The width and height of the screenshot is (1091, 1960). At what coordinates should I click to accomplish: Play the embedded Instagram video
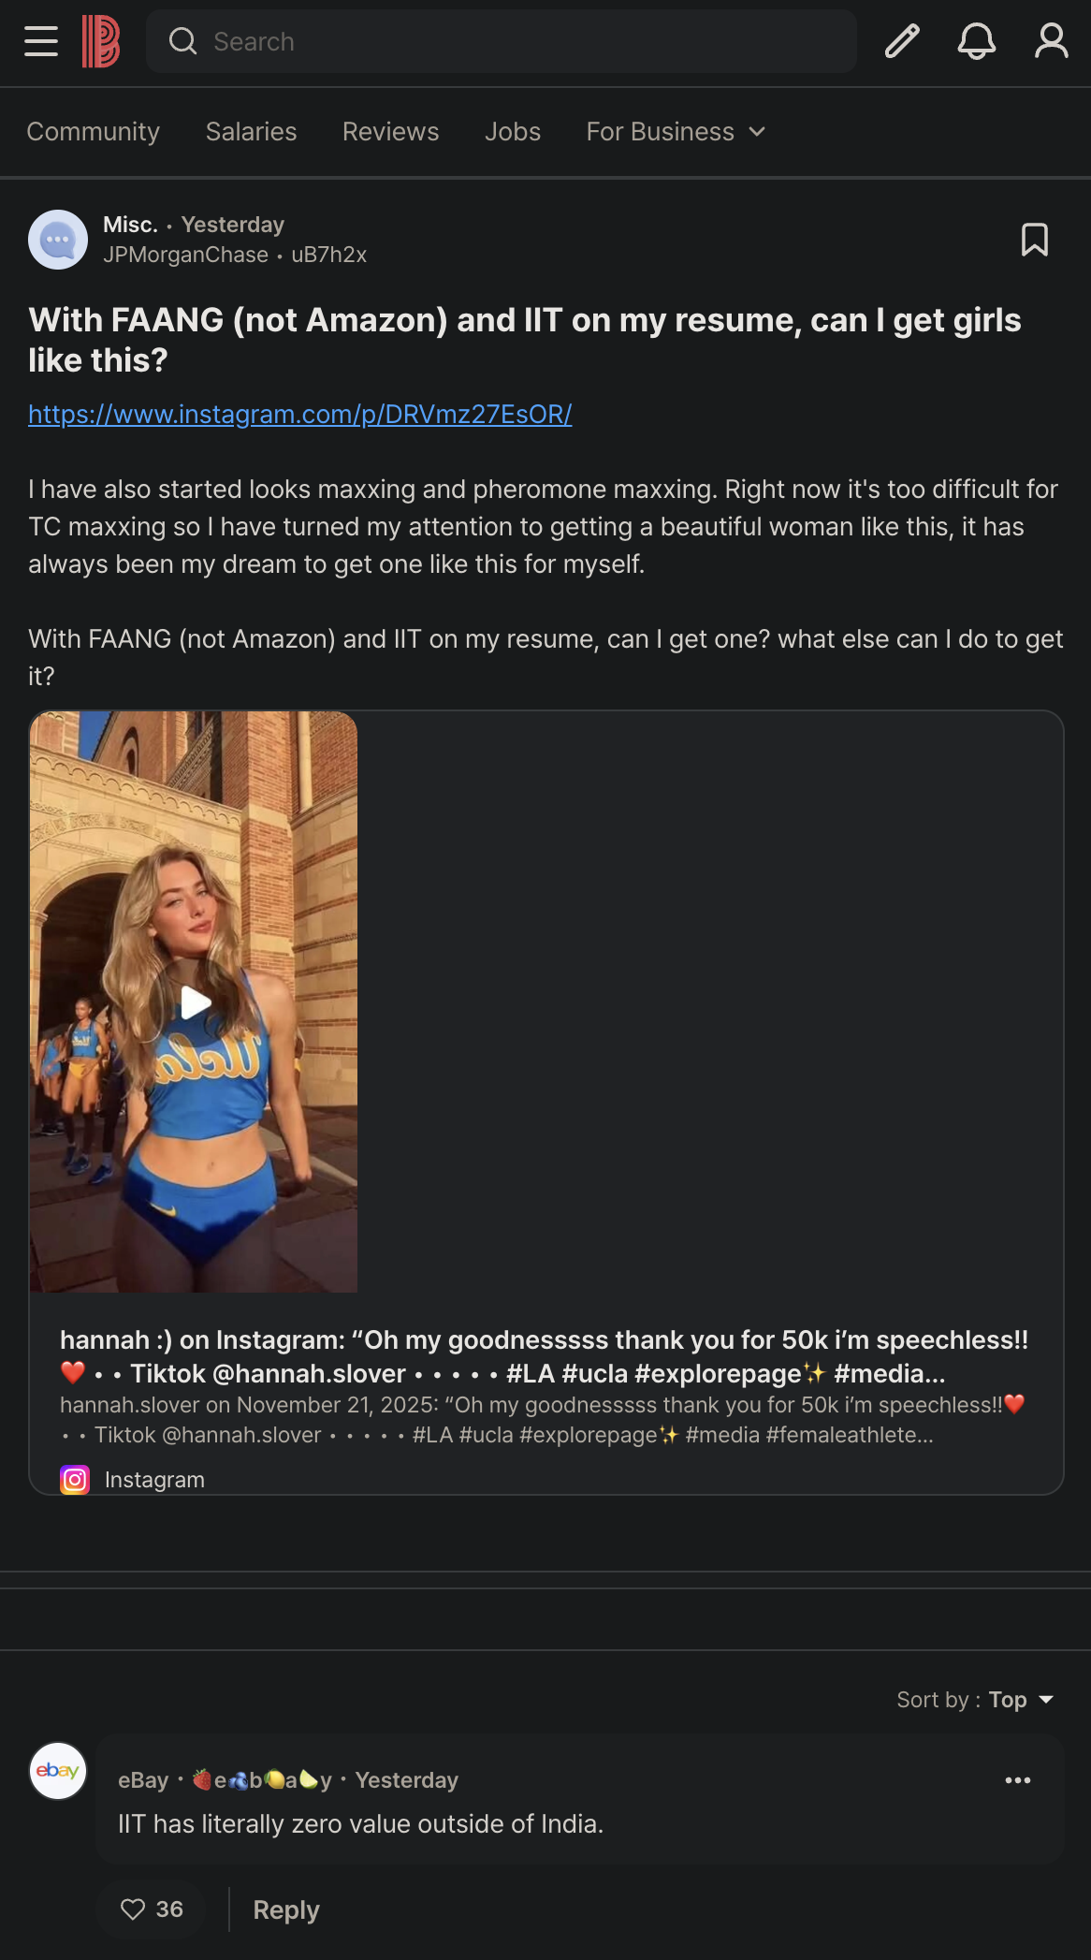click(x=195, y=1002)
